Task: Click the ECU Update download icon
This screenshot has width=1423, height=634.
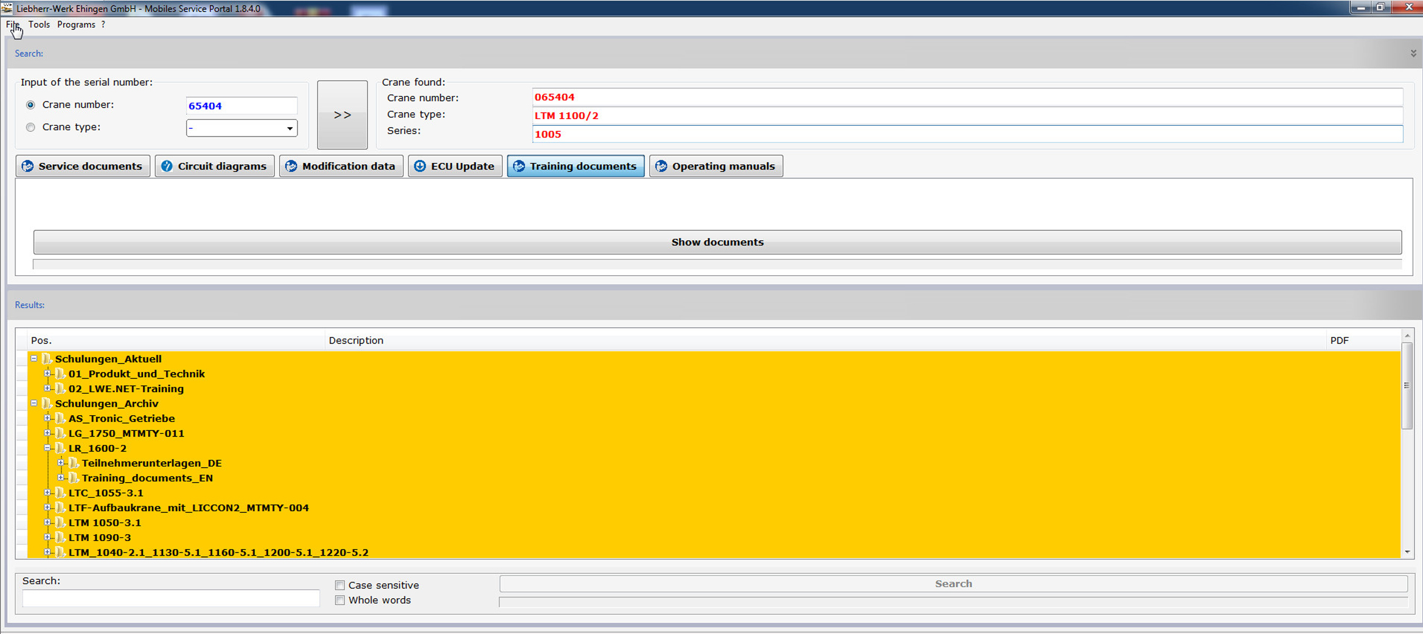Action: point(420,166)
